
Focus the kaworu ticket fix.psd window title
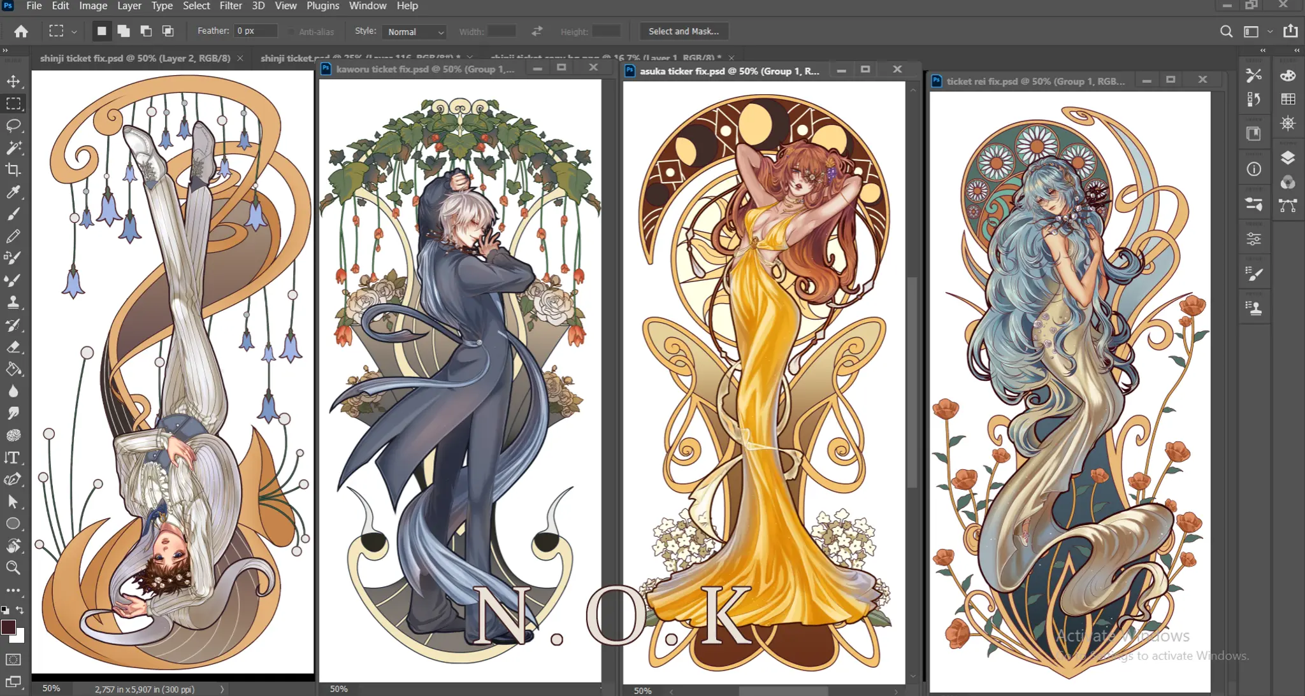[425, 69]
